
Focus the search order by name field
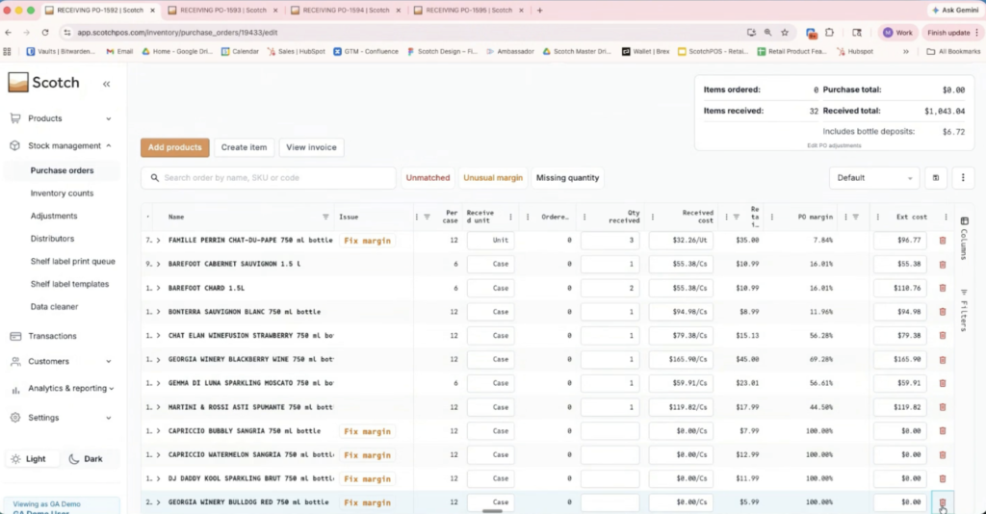[269, 178]
